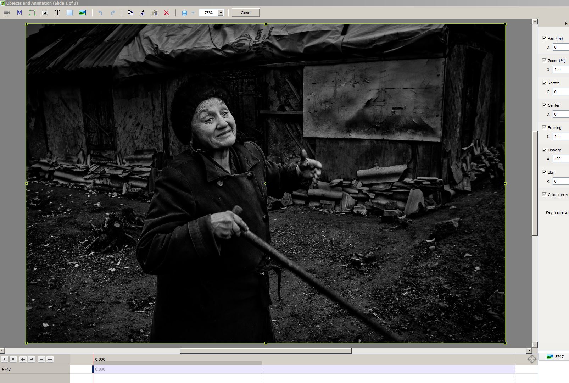
Task: Expand the grid options dropdown arrow
Action: click(193, 13)
